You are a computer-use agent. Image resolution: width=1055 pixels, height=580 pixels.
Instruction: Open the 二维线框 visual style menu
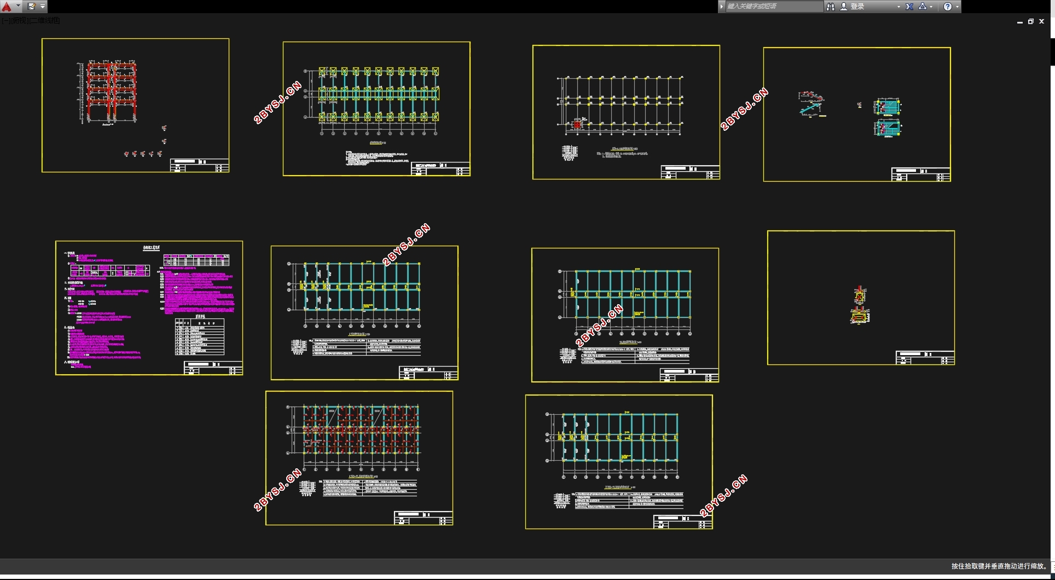click(x=45, y=21)
